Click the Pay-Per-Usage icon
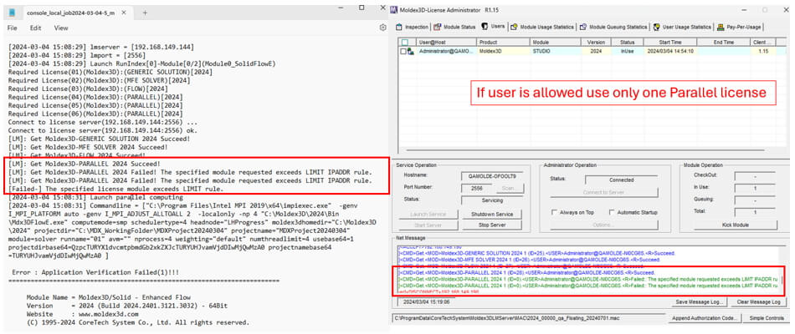This screenshot has width=795, height=334. point(720,27)
